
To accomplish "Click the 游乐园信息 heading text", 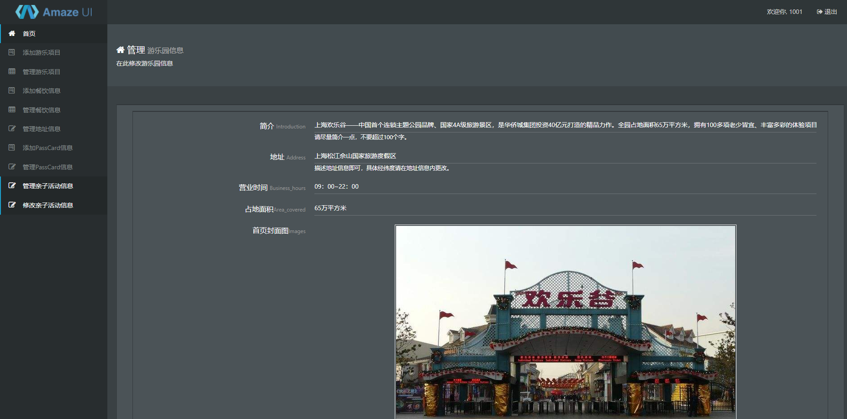I will [x=165, y=51].
